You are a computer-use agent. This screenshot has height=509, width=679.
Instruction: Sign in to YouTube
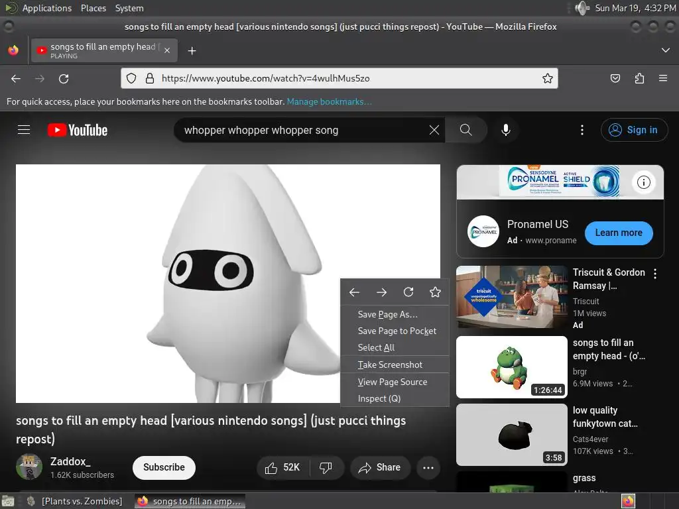(634, 130)
